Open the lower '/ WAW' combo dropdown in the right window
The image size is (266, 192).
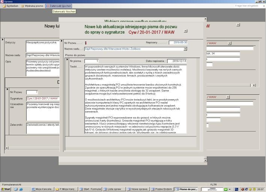click(x=228, y=97)
